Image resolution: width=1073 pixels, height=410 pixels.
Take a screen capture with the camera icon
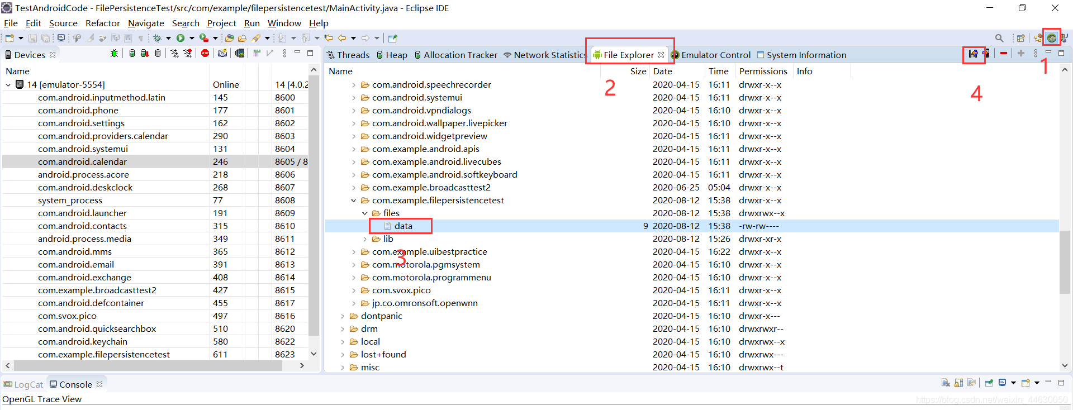[x=222, y=53]
